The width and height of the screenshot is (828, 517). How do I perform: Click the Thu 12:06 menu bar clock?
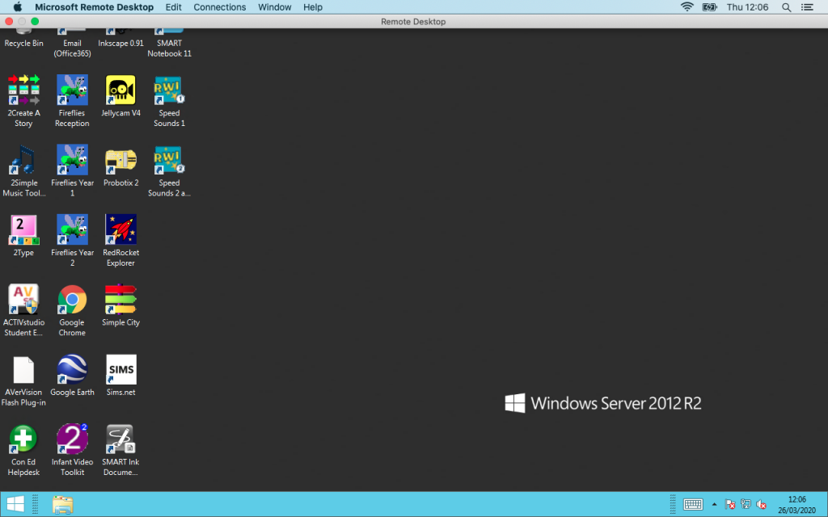click(x=747, y=6)
